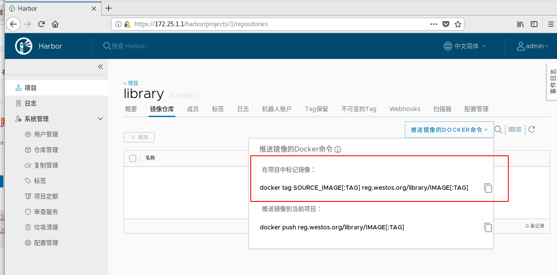Screen dimensions: 557x275
Task: Click the 名称 column header
Action: click(x=150, y=158)
